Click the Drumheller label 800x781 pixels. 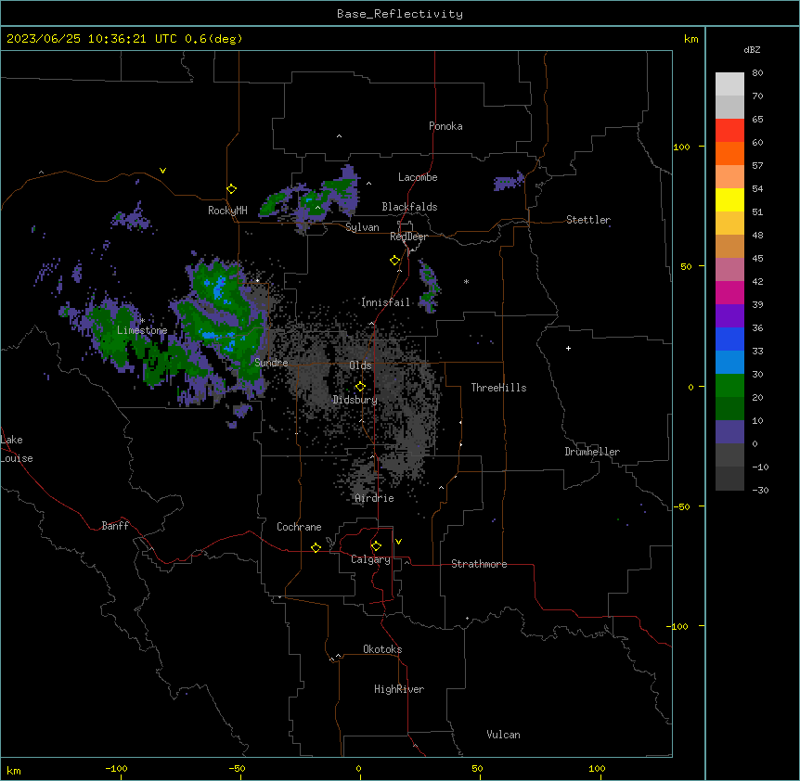point(592,452)
